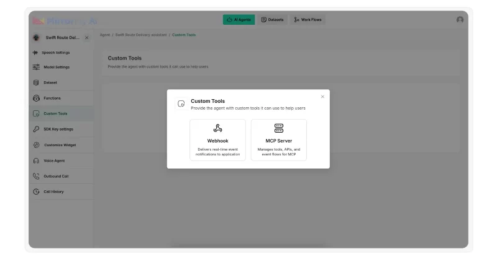
Task: Click the Custom Tools dialog header icon
Action: tap(181, 103)
